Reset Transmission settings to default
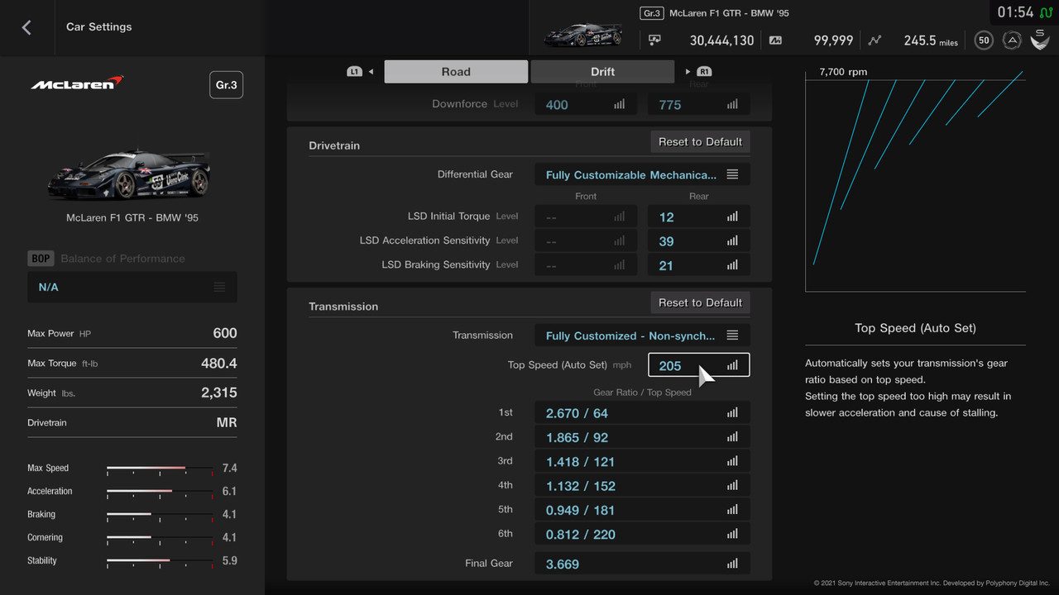 click(x=700, y=302)
